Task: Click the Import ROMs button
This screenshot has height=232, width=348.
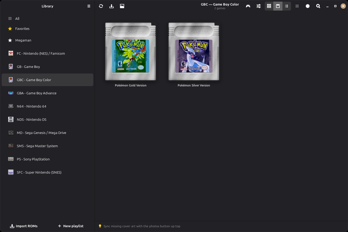Action: point(24,226)
